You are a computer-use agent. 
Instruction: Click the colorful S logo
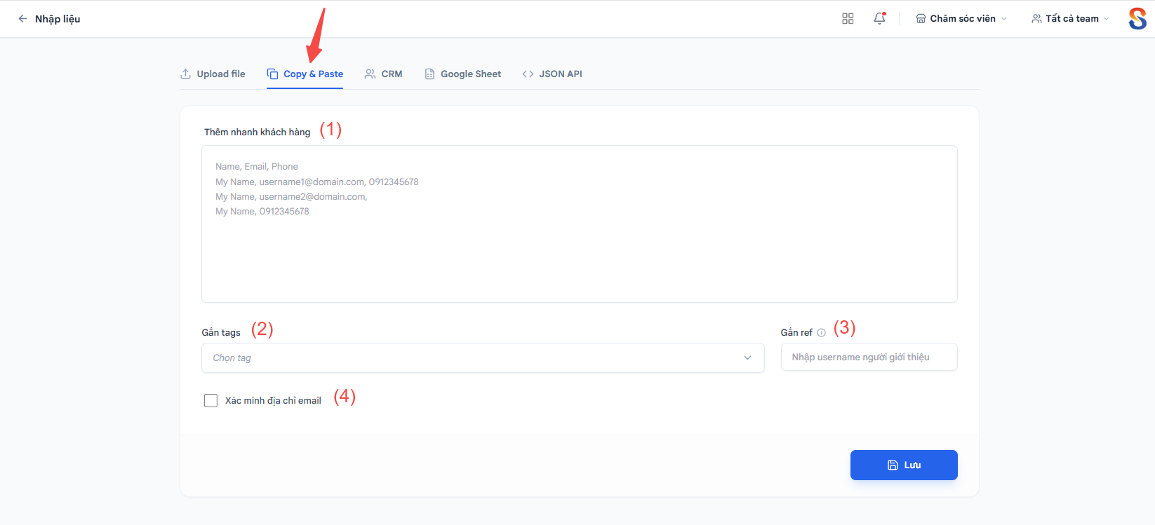point(1137,19)
